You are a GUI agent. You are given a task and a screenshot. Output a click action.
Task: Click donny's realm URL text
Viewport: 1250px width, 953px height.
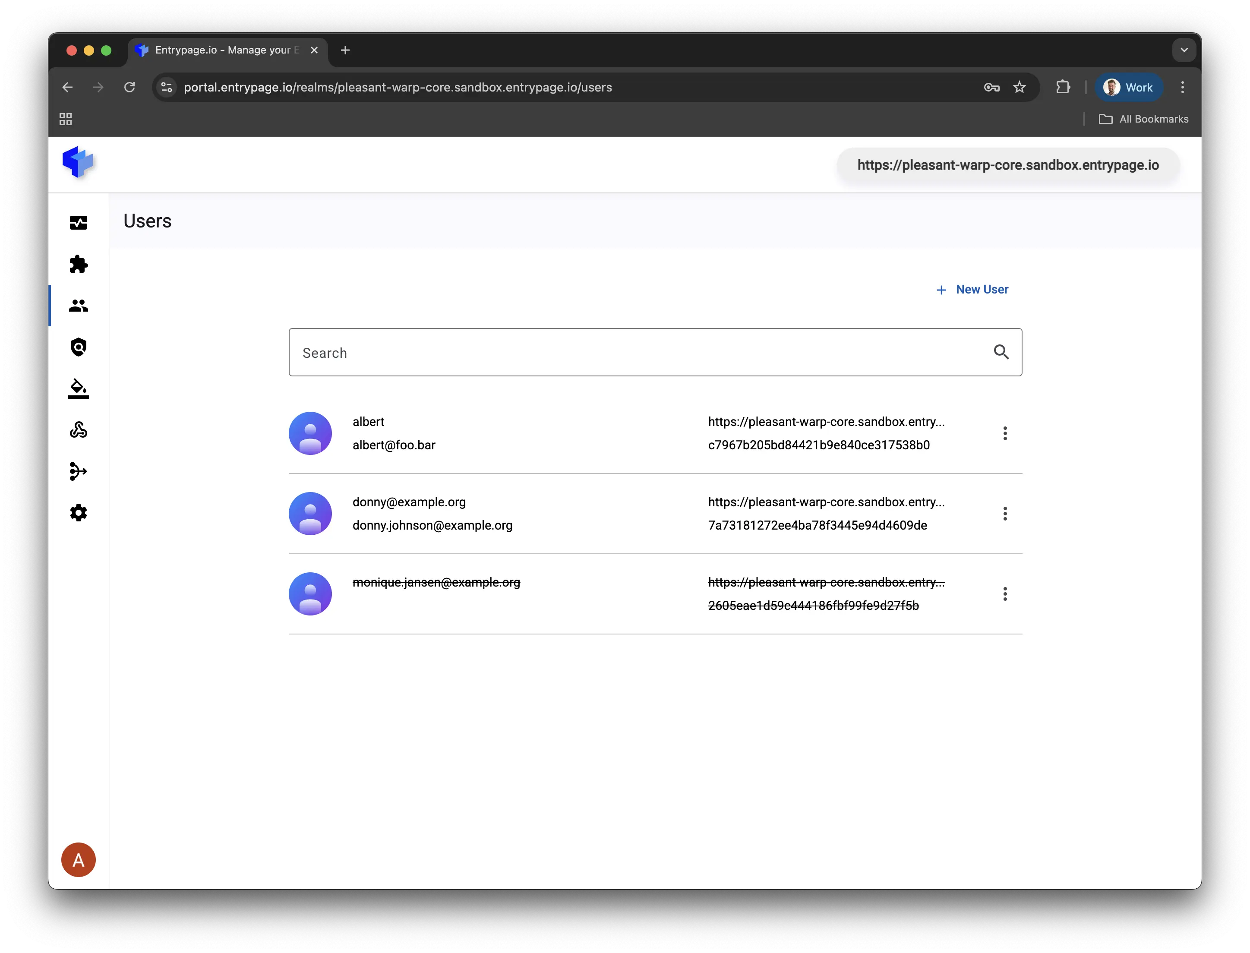[x=826, y=502]
